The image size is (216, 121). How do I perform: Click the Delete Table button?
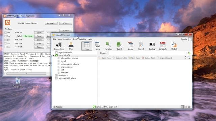coord(148,58)
